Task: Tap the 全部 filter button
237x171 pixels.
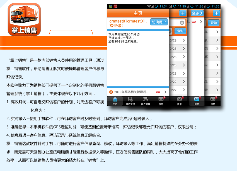Action: click(197, 13)
